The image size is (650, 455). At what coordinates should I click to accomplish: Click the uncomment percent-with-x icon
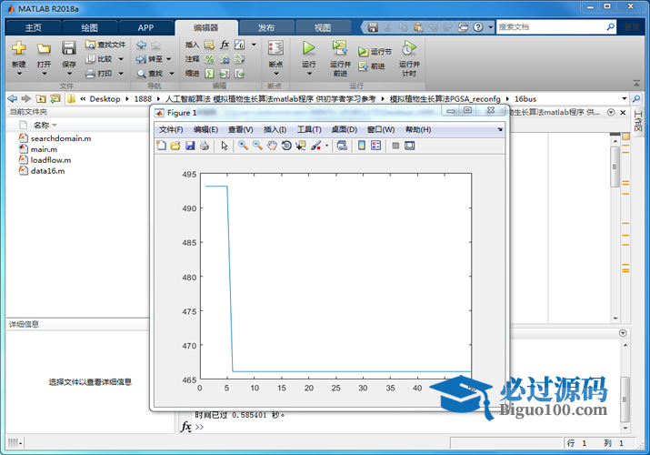click(225, 59)
